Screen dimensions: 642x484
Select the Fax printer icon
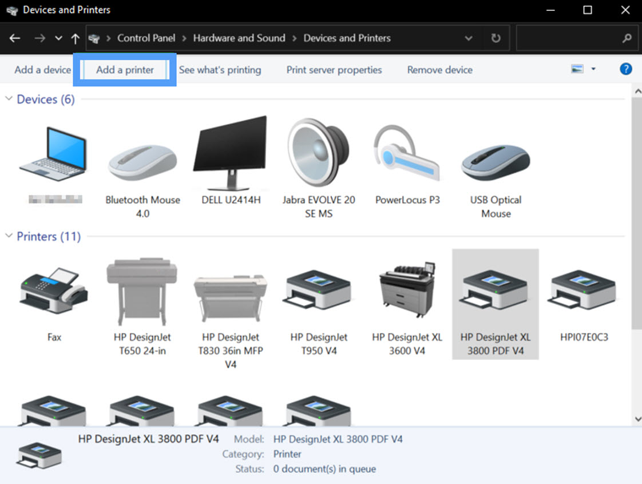click(54, 291)
